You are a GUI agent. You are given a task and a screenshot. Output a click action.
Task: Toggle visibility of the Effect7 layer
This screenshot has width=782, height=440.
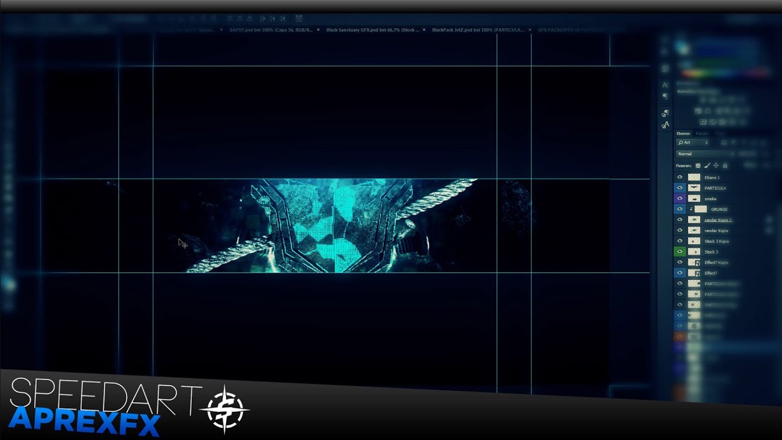click(x=679, y=273)
